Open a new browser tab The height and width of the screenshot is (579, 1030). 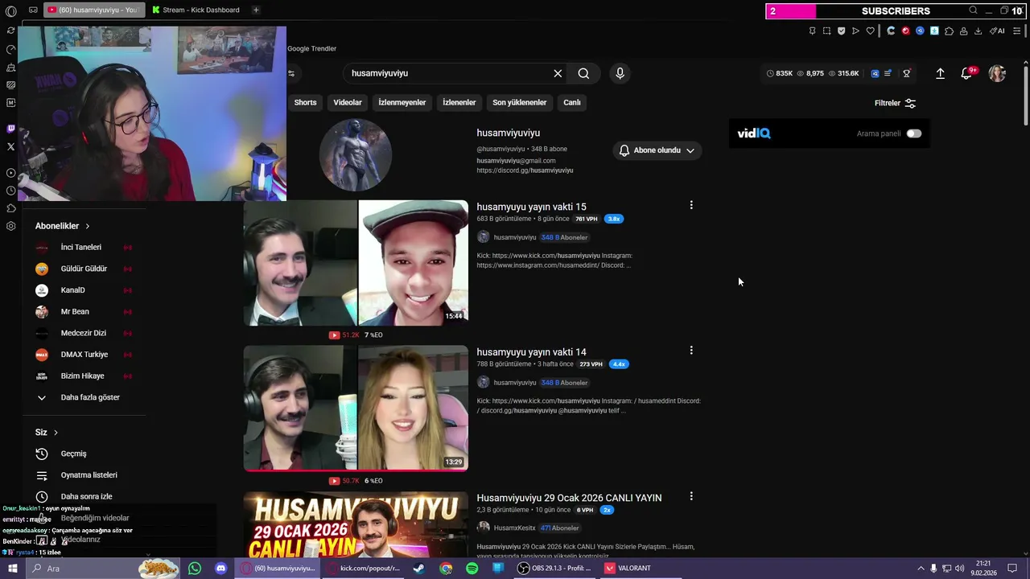click(x=256, y=10)
